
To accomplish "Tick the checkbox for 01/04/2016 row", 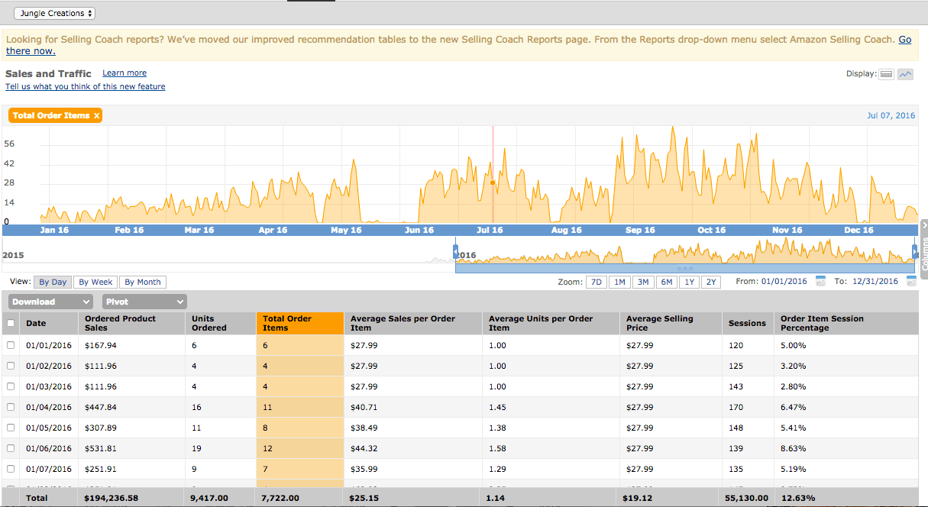I will tap(11, 407).
